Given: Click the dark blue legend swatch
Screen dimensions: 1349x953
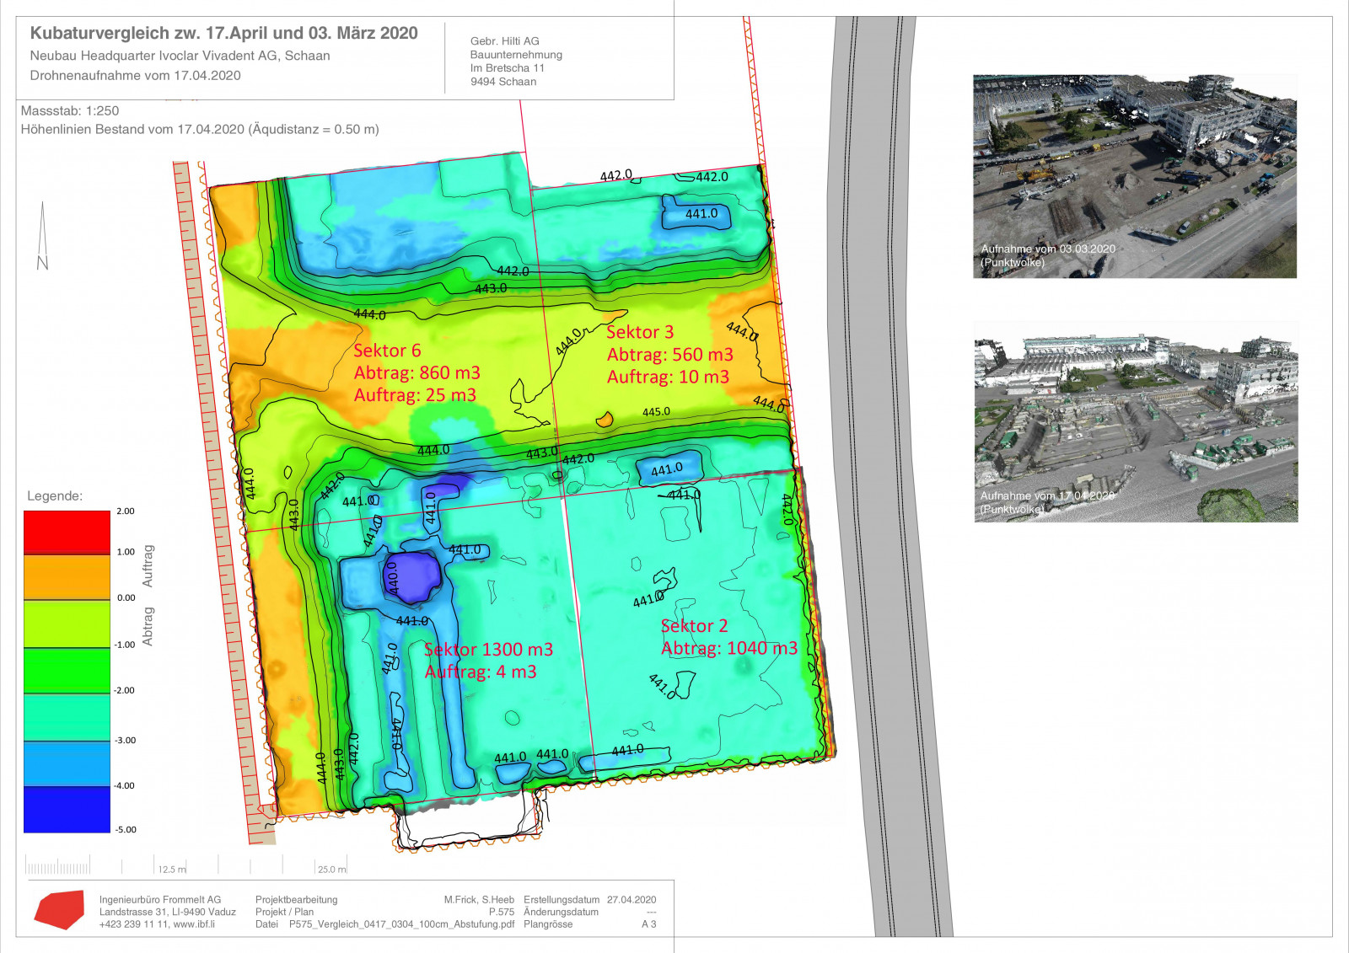Looking at the screenshot, I should click(67, 809).
